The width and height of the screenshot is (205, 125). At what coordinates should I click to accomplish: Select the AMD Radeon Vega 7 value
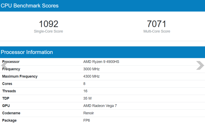point(100,106)
